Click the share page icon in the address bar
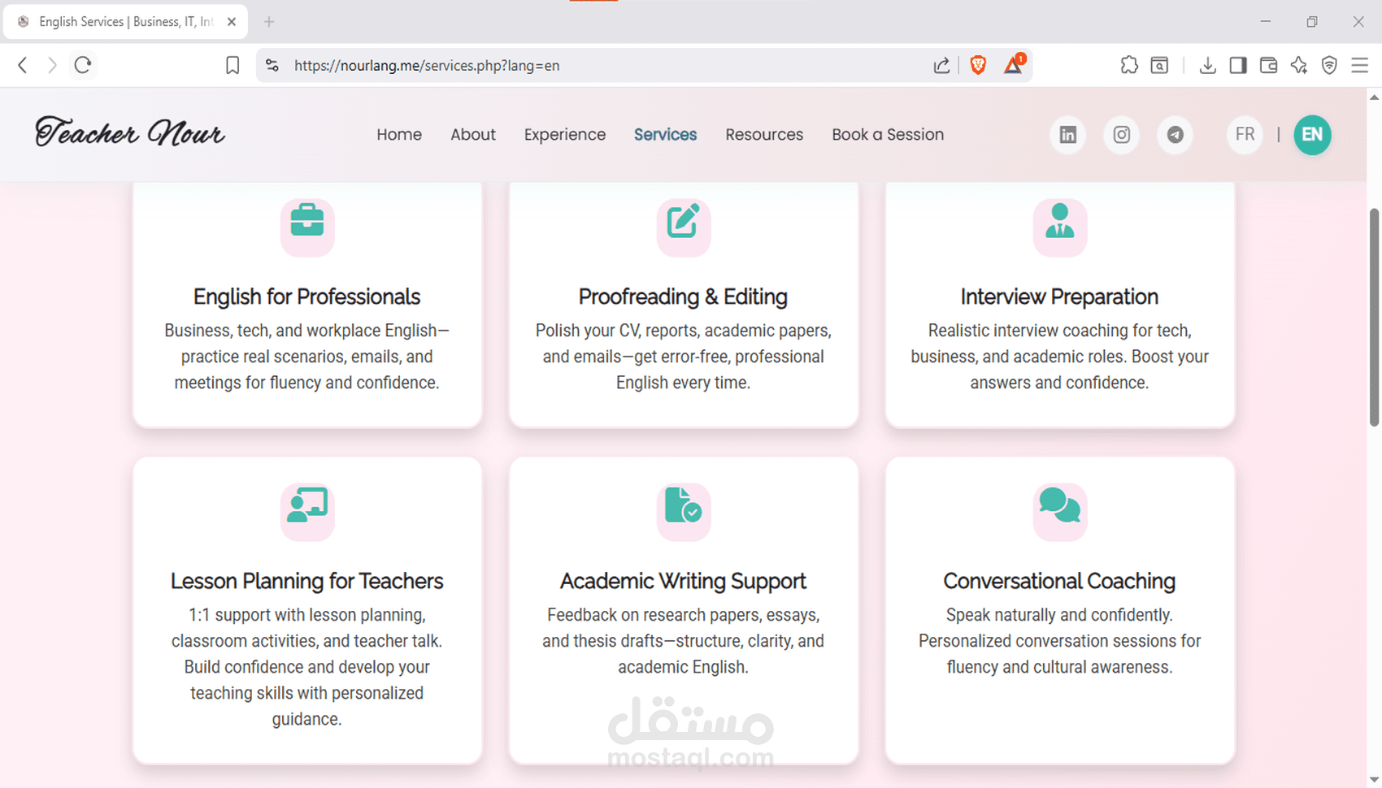 [x=941, y=65]
